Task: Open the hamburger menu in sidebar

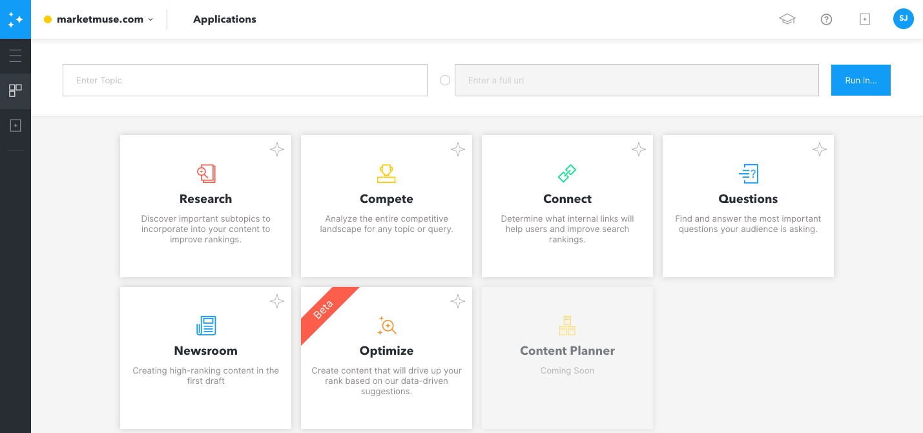Action: (16, 56)
